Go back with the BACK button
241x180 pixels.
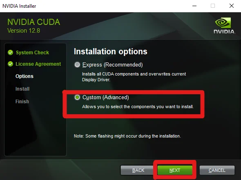138,170
